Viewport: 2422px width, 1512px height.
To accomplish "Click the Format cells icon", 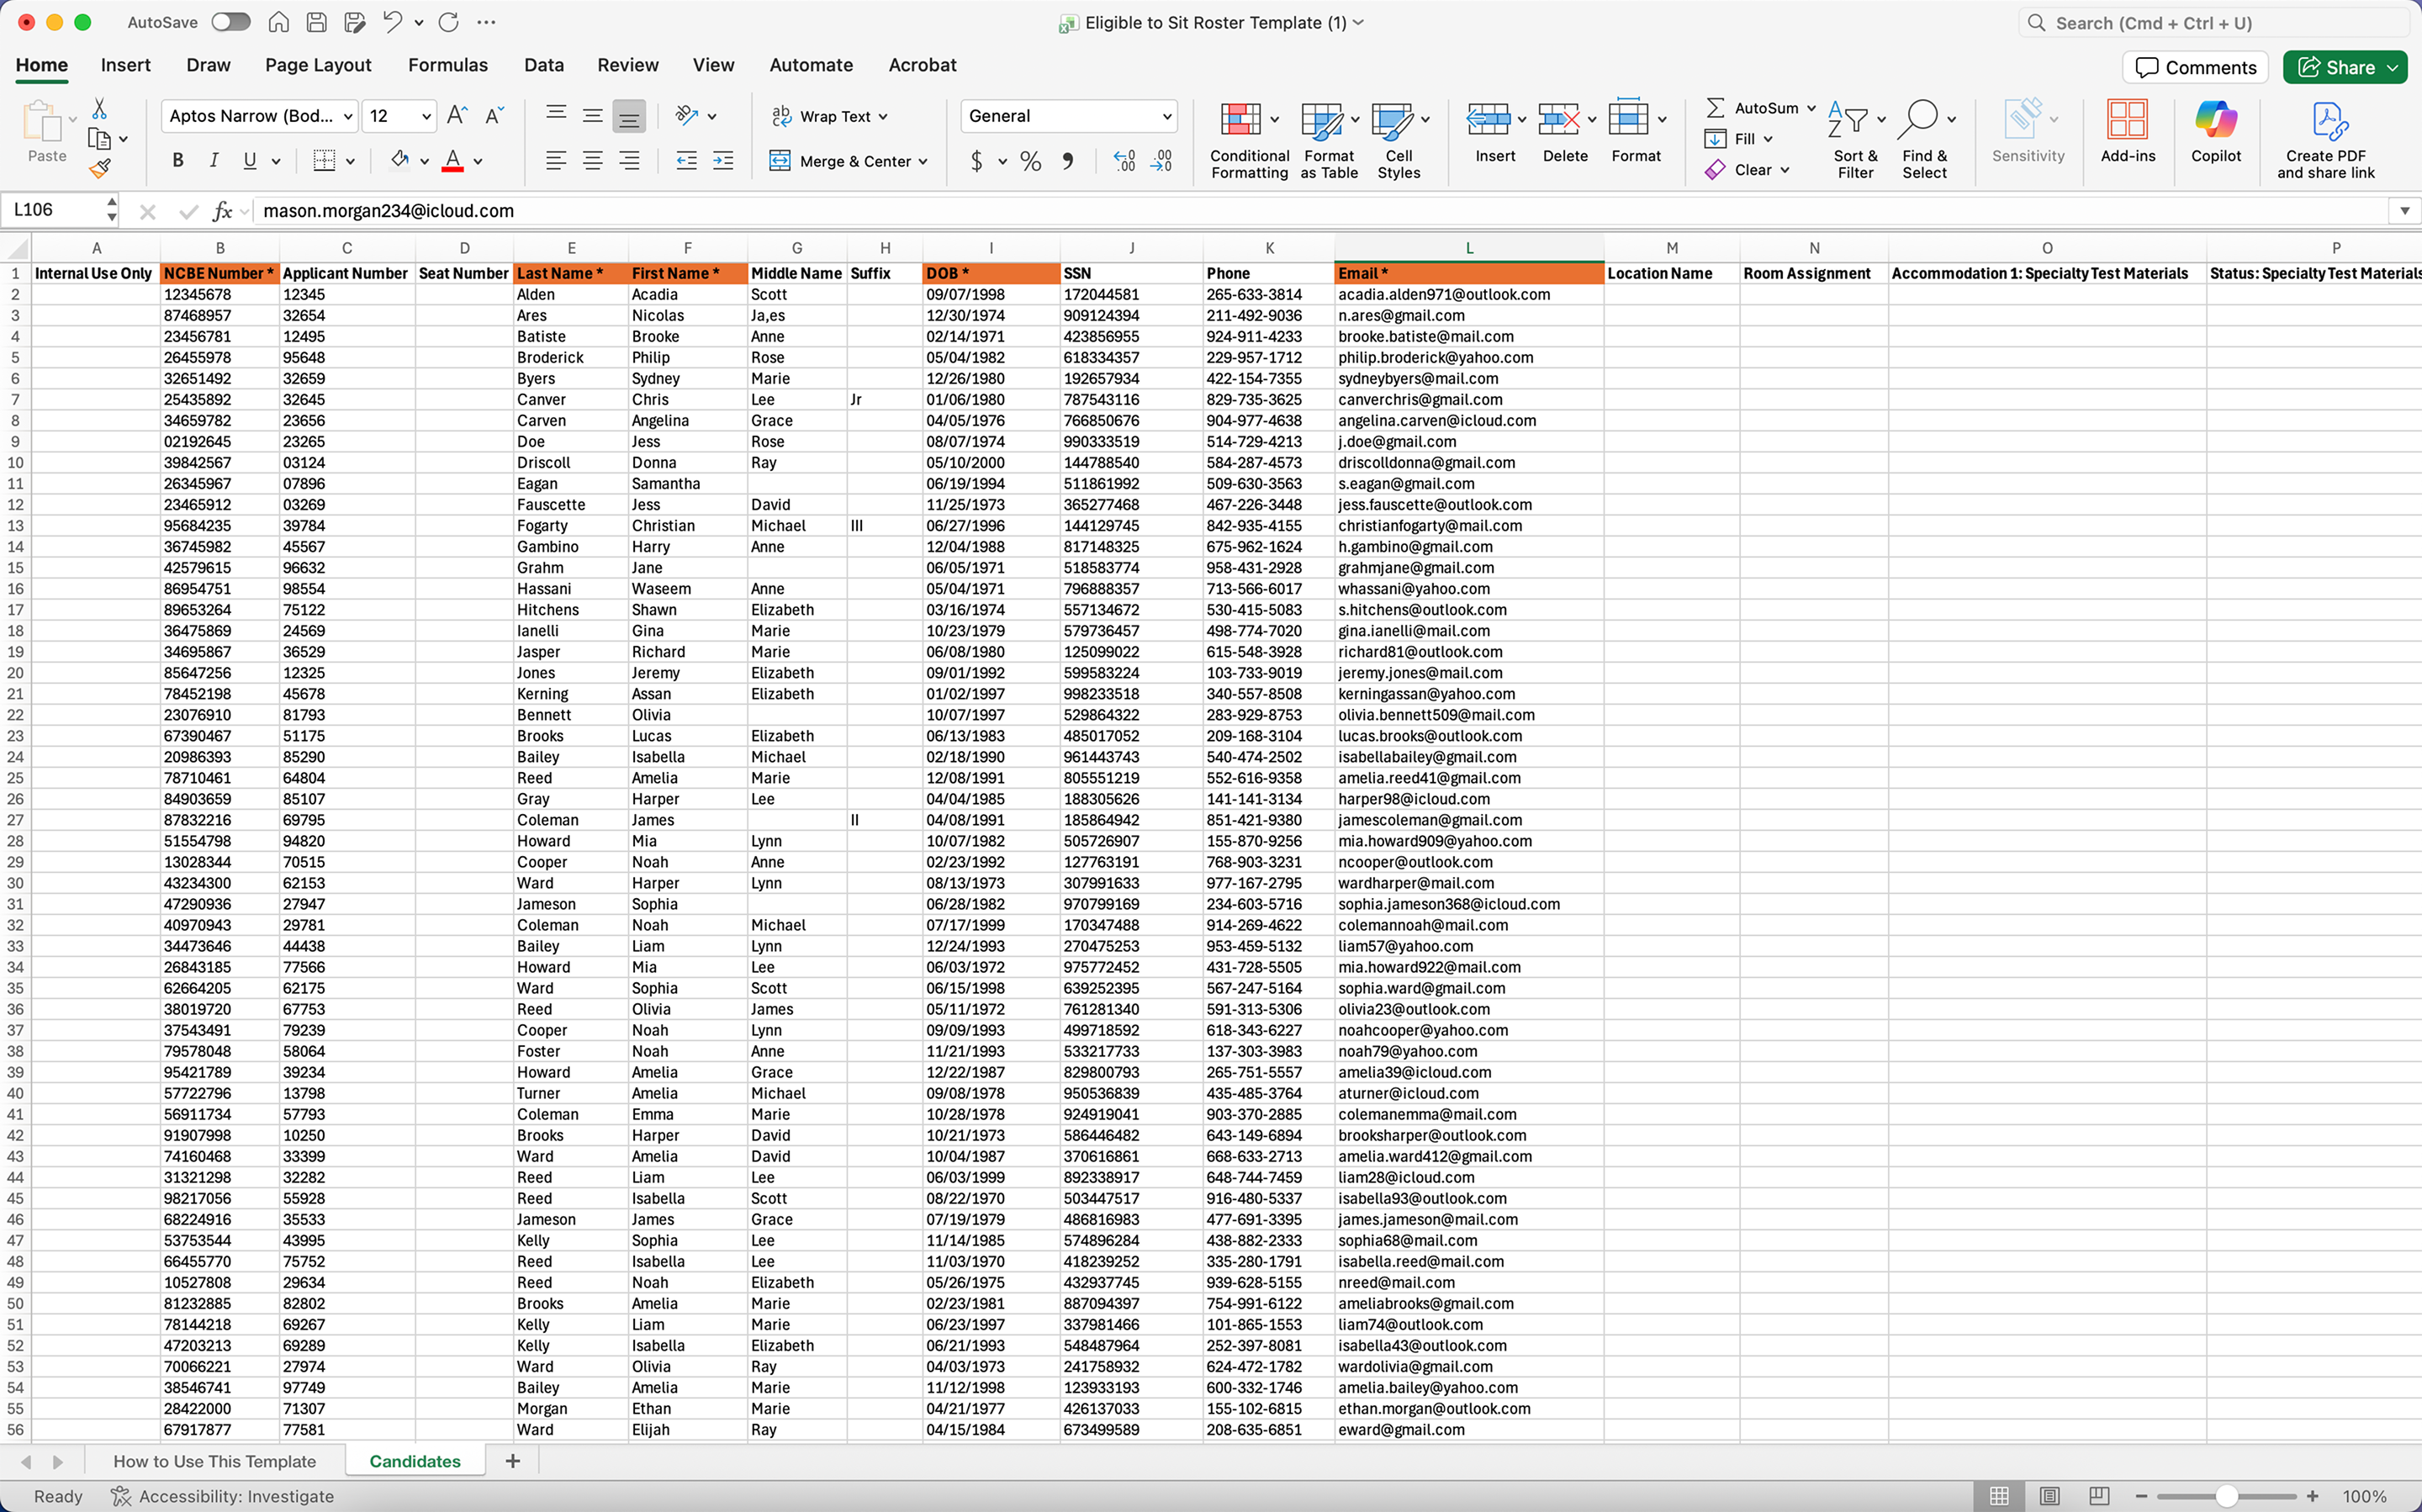I will (x=1629, y=119).
